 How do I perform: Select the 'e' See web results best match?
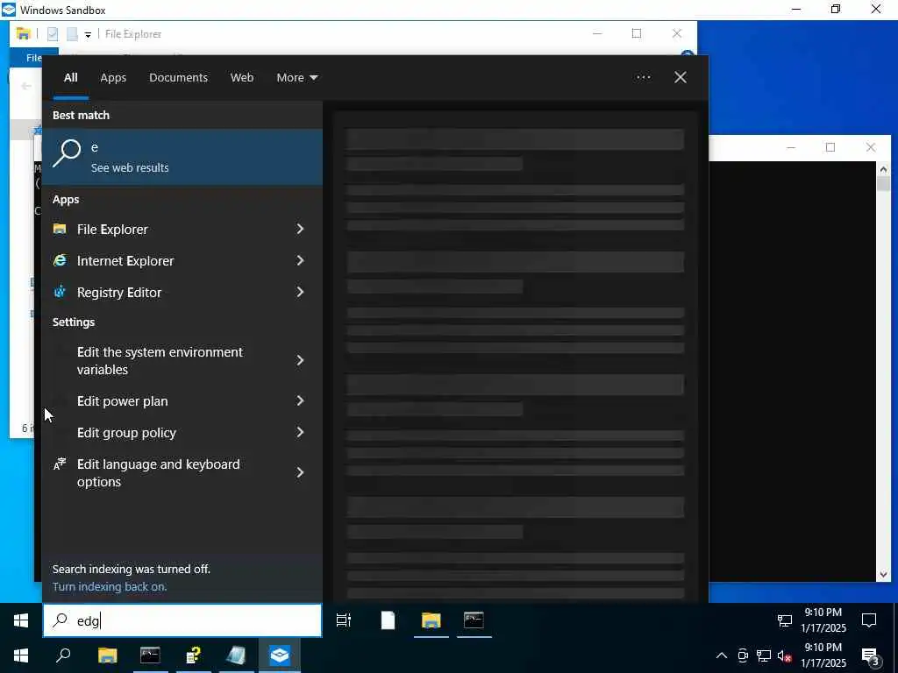coord(182,157)
